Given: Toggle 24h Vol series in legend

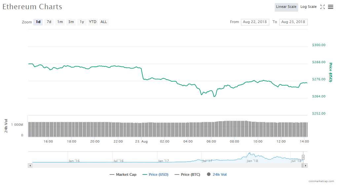Looking at the screenshot, I should pyautogui.click(x=217, y=174).
